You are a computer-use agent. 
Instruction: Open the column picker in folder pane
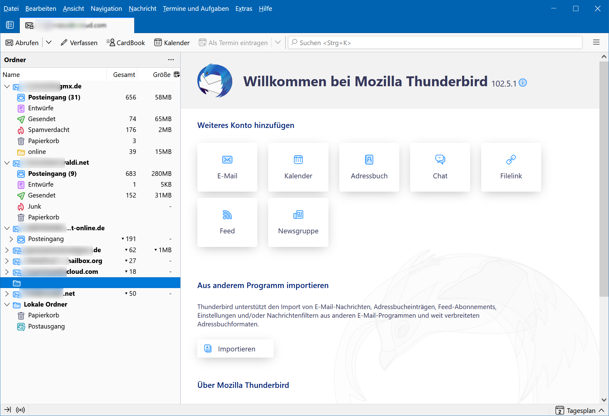click(x=177, y=74)
